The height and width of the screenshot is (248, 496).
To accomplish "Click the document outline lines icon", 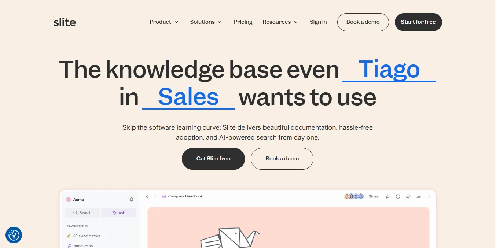I will point(418,197).
